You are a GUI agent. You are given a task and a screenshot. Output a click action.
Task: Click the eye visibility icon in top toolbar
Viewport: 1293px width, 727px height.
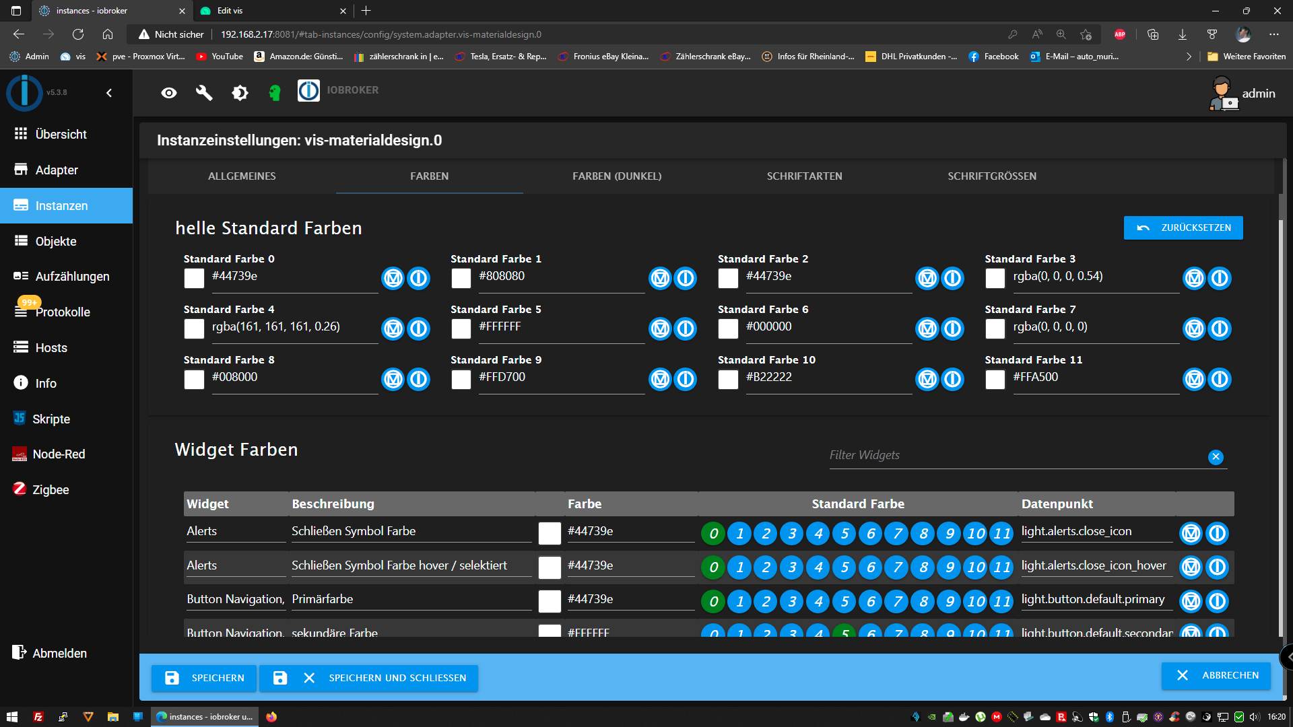pyautogui.click(x=169, y=93)
